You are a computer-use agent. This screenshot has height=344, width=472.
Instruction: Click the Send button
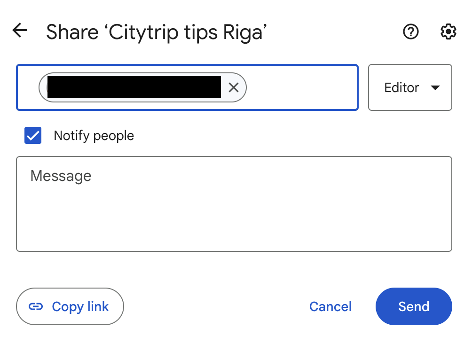pyautogui.click(x=414, y=306)
